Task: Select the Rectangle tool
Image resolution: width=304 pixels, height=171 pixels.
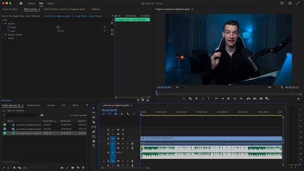Action: point(94,136)
